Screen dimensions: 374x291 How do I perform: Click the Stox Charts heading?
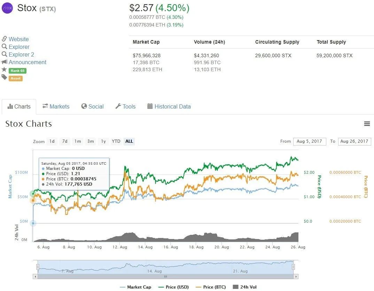pyautogui.click(x=29, y=124)
